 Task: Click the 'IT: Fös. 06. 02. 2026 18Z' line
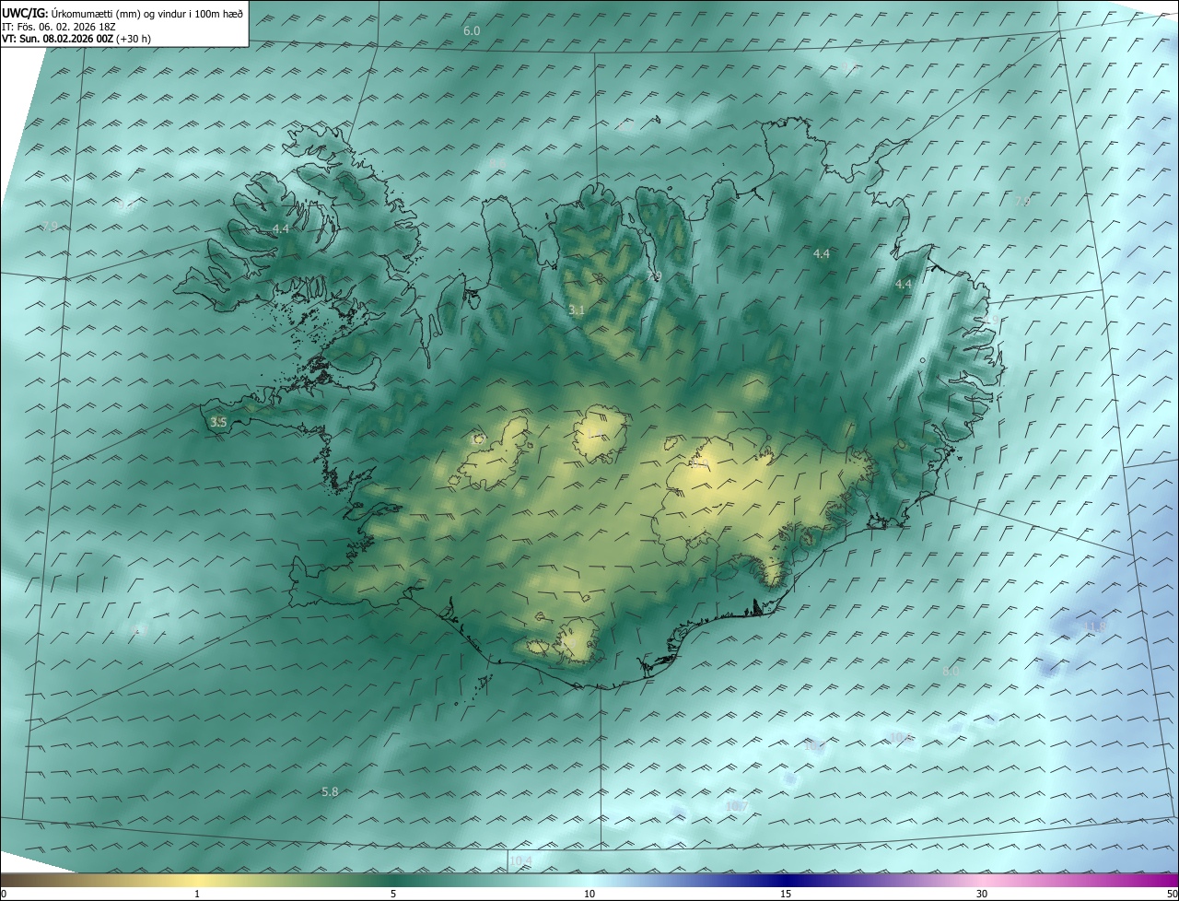[x=61, y=26]
